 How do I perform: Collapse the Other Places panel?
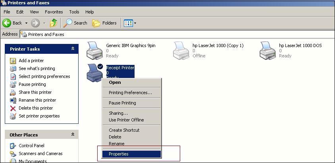[x=73, y=135]
